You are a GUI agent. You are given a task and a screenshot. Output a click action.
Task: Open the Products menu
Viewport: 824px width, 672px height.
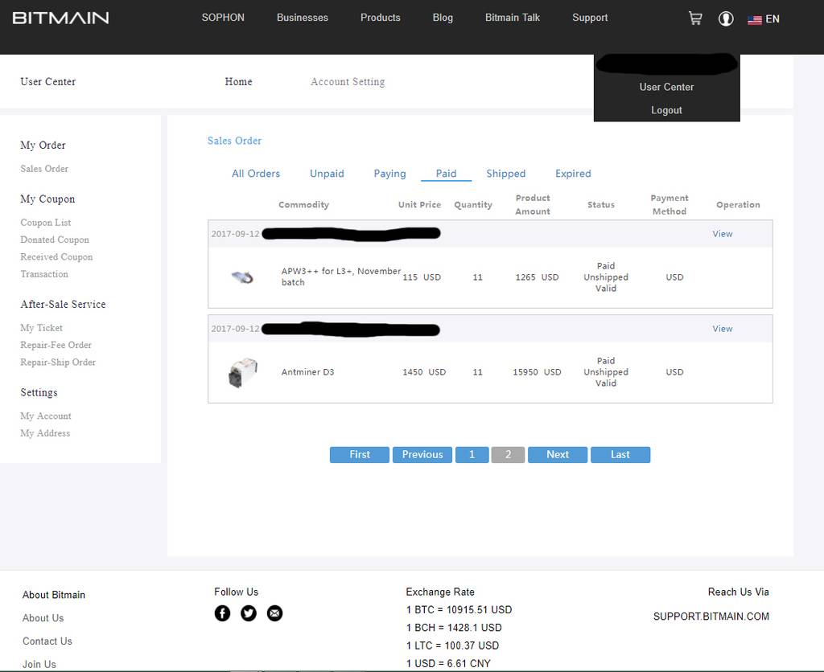pos(381,18)
